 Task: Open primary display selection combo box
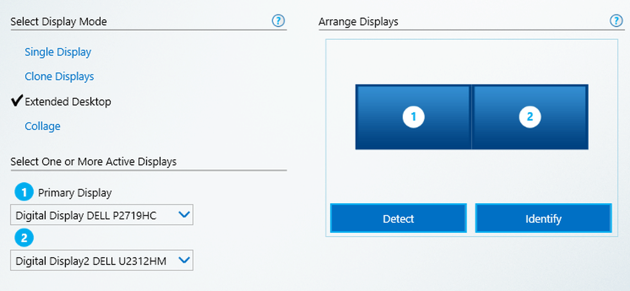coord(94,215)
